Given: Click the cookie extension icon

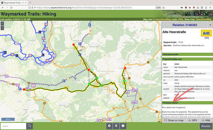Looking at the screenshot, I should pos(190,8).
